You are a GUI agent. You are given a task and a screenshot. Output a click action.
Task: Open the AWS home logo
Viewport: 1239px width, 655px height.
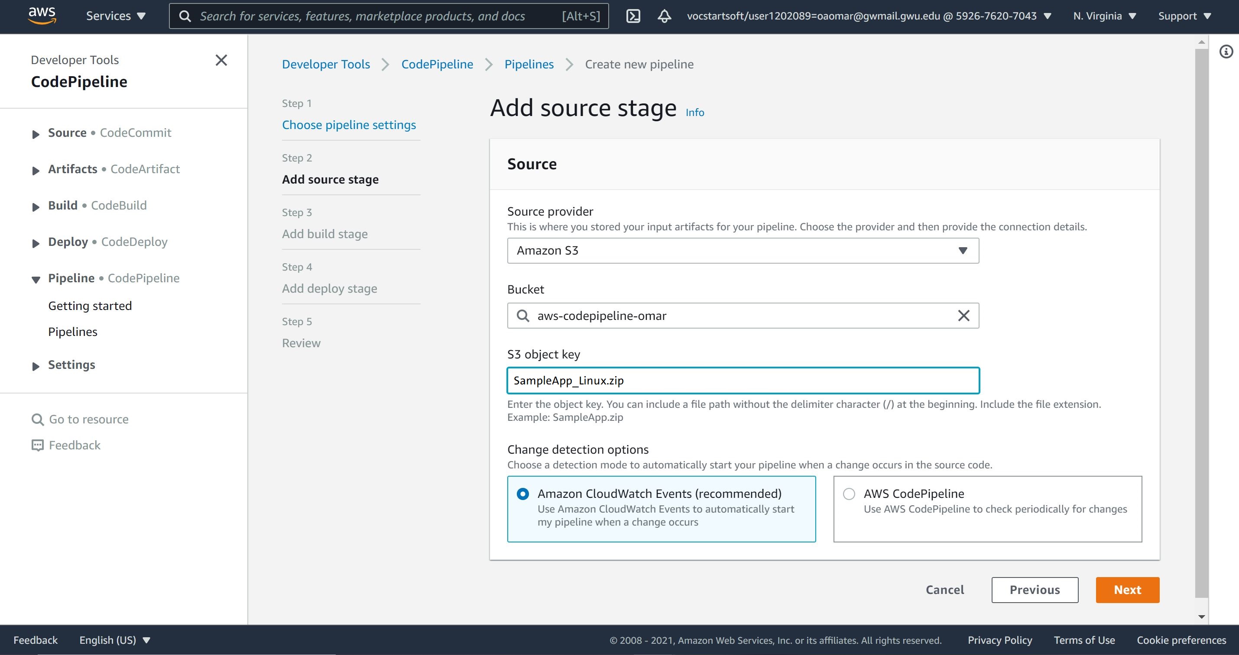pyautogui.click(x=42, y=16)
